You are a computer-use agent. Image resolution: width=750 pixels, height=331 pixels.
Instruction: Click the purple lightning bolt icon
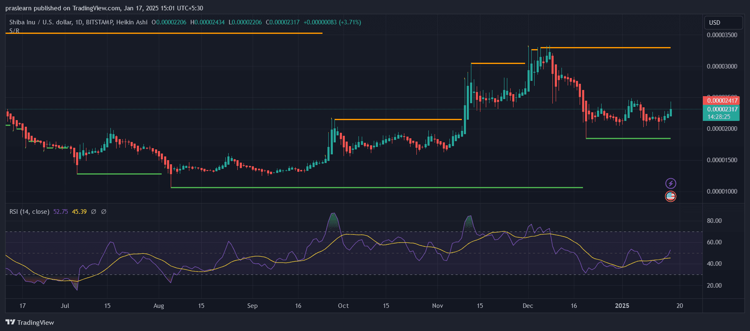[x=671, y=183]
